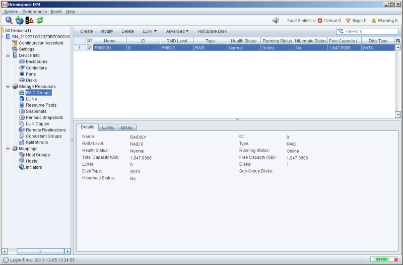Select SN_210231G323Z0B7000018 device node
Image resolution: width=403 pixels, height=265 pixels.
point(41,37)
